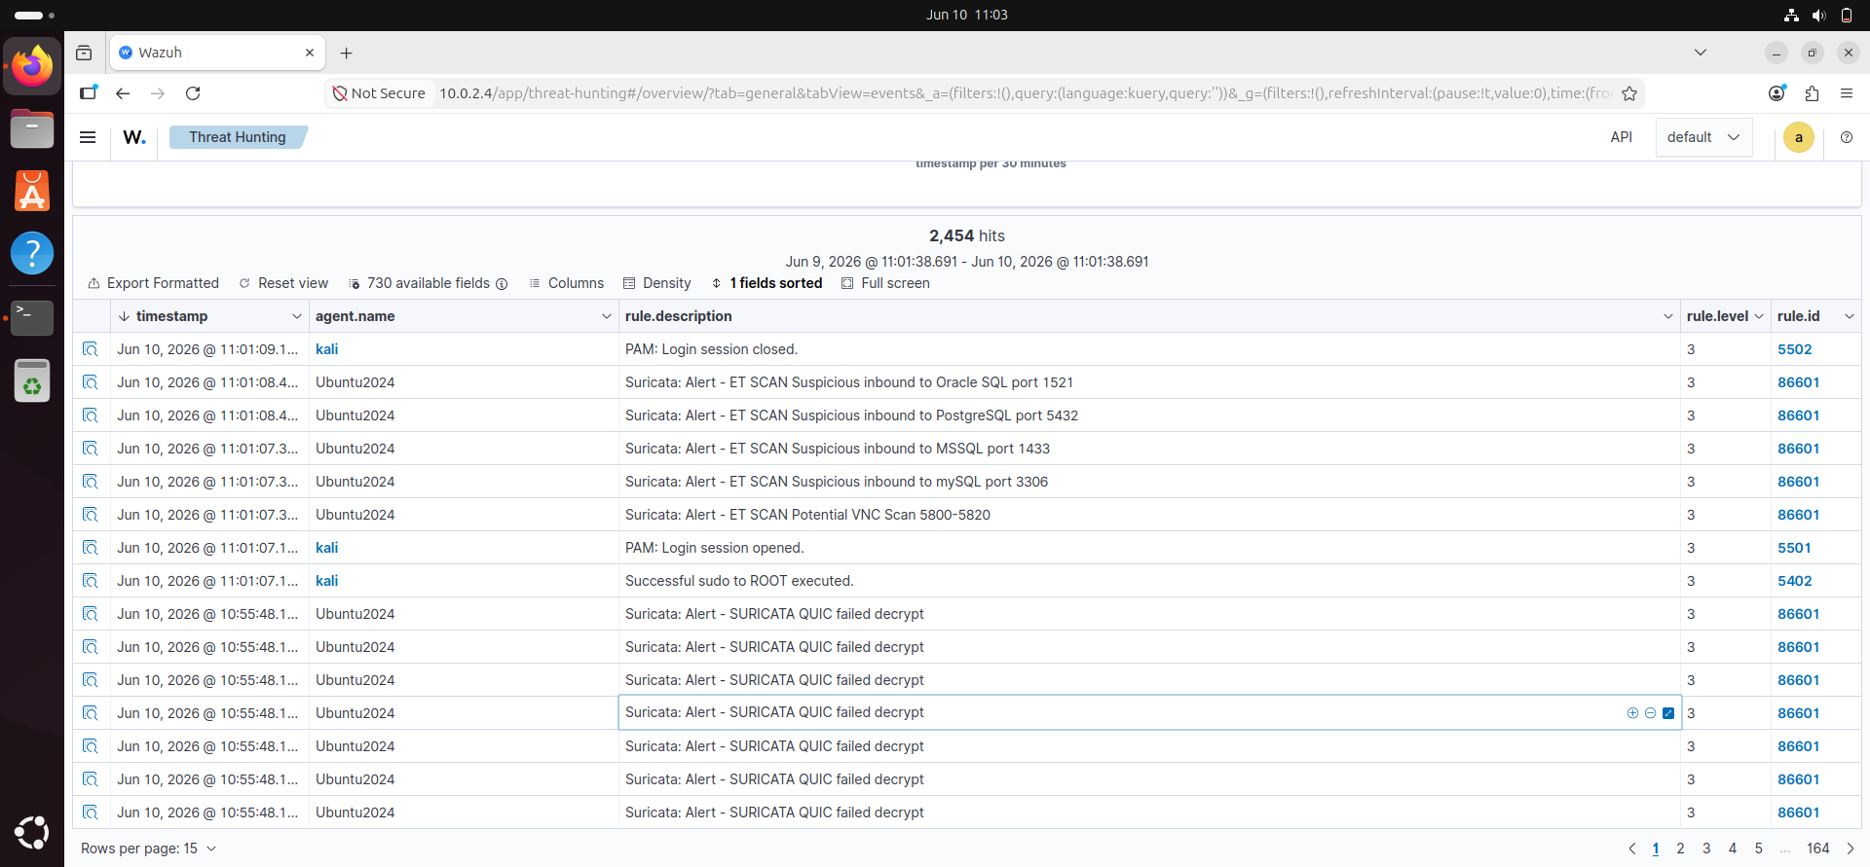Open the API link in header
1870x867 pixels.
click(1622, 137)
